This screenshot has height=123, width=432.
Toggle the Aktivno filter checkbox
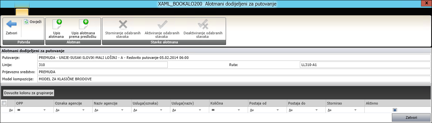coord(395,110)
